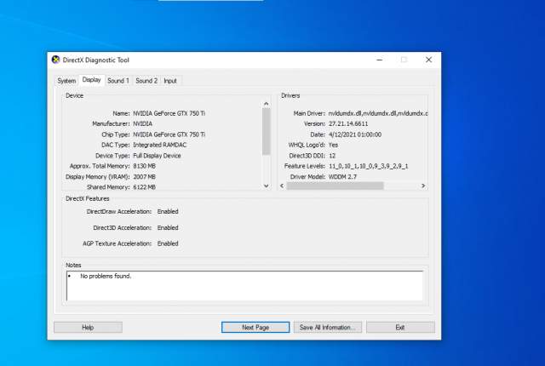This screenshot has height=366, width=545.
Task: Click the Feature Levels value text
Action: pyautogui.click(x=369, y=166)
